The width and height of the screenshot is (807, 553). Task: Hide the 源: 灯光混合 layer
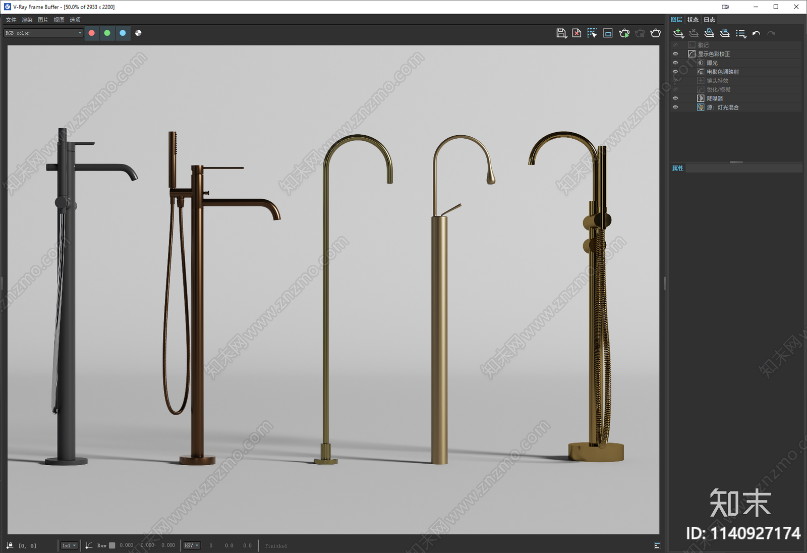click(675, 107)
